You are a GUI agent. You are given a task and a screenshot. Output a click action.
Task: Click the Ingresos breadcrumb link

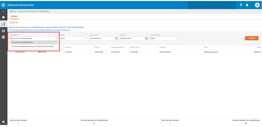click(13, 11)
